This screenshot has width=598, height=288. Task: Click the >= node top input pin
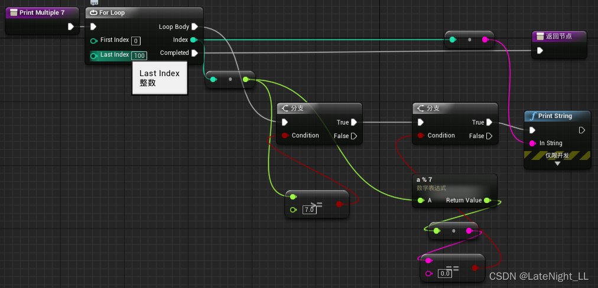(293, 197)
